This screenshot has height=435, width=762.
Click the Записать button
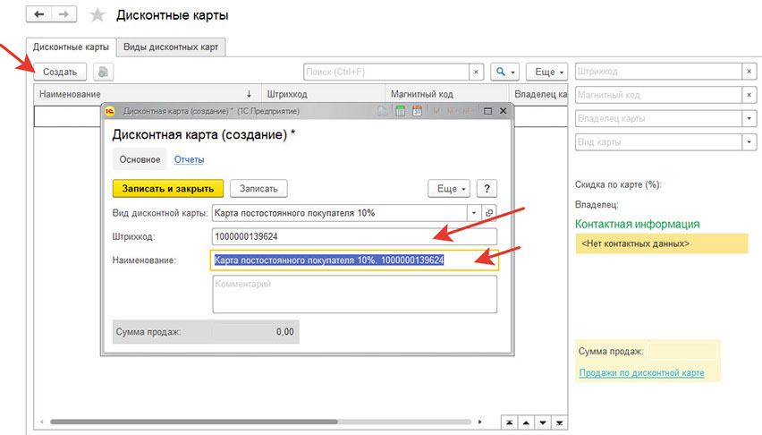(258, 189)
